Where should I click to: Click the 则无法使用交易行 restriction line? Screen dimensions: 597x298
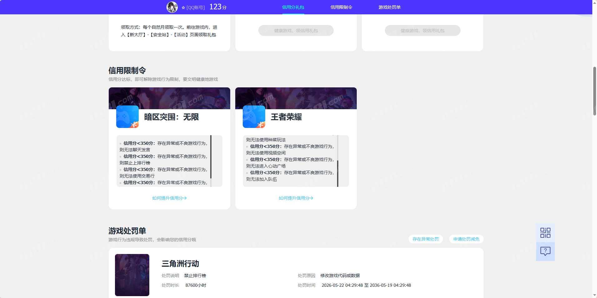pyautogui.click(x=137, y=176)
